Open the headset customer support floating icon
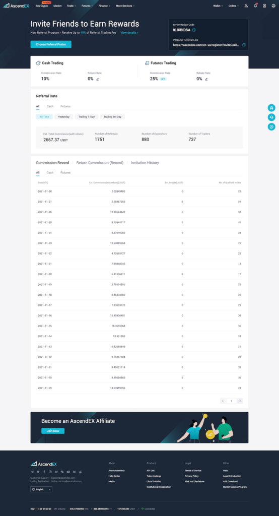Screen dimensions: 279x516 271,108
